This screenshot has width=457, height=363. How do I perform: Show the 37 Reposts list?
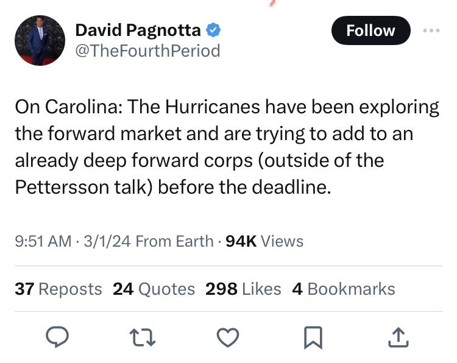[58, 289]
